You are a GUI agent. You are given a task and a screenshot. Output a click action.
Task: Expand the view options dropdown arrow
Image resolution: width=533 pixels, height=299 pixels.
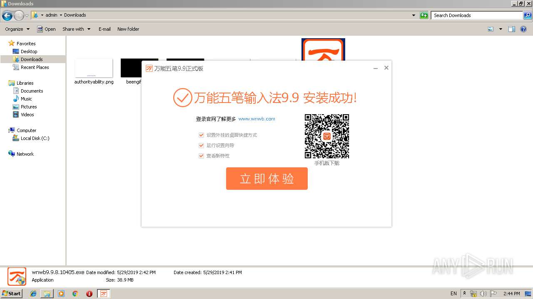501,29
